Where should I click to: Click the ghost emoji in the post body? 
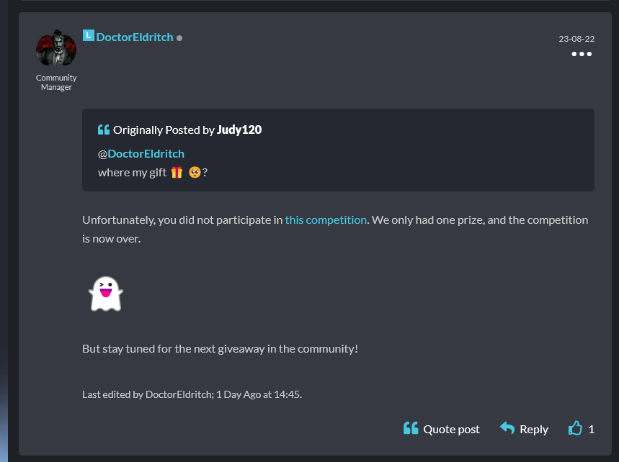(x=106, y=294)
